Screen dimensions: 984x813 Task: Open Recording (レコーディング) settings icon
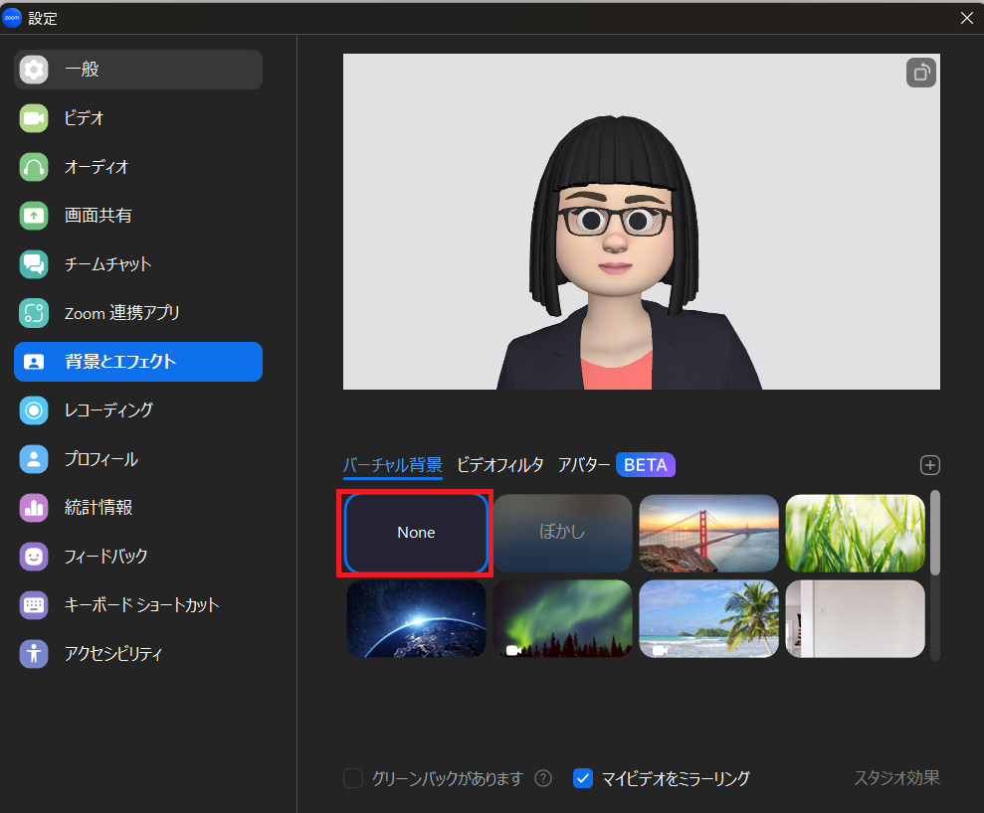click(34, 409)
